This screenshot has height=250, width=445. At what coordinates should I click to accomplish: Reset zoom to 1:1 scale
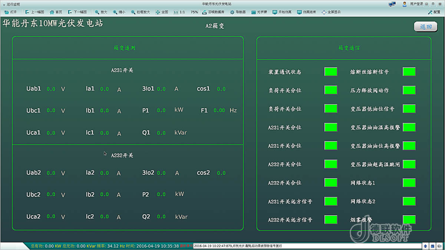[x=179, y=12]
